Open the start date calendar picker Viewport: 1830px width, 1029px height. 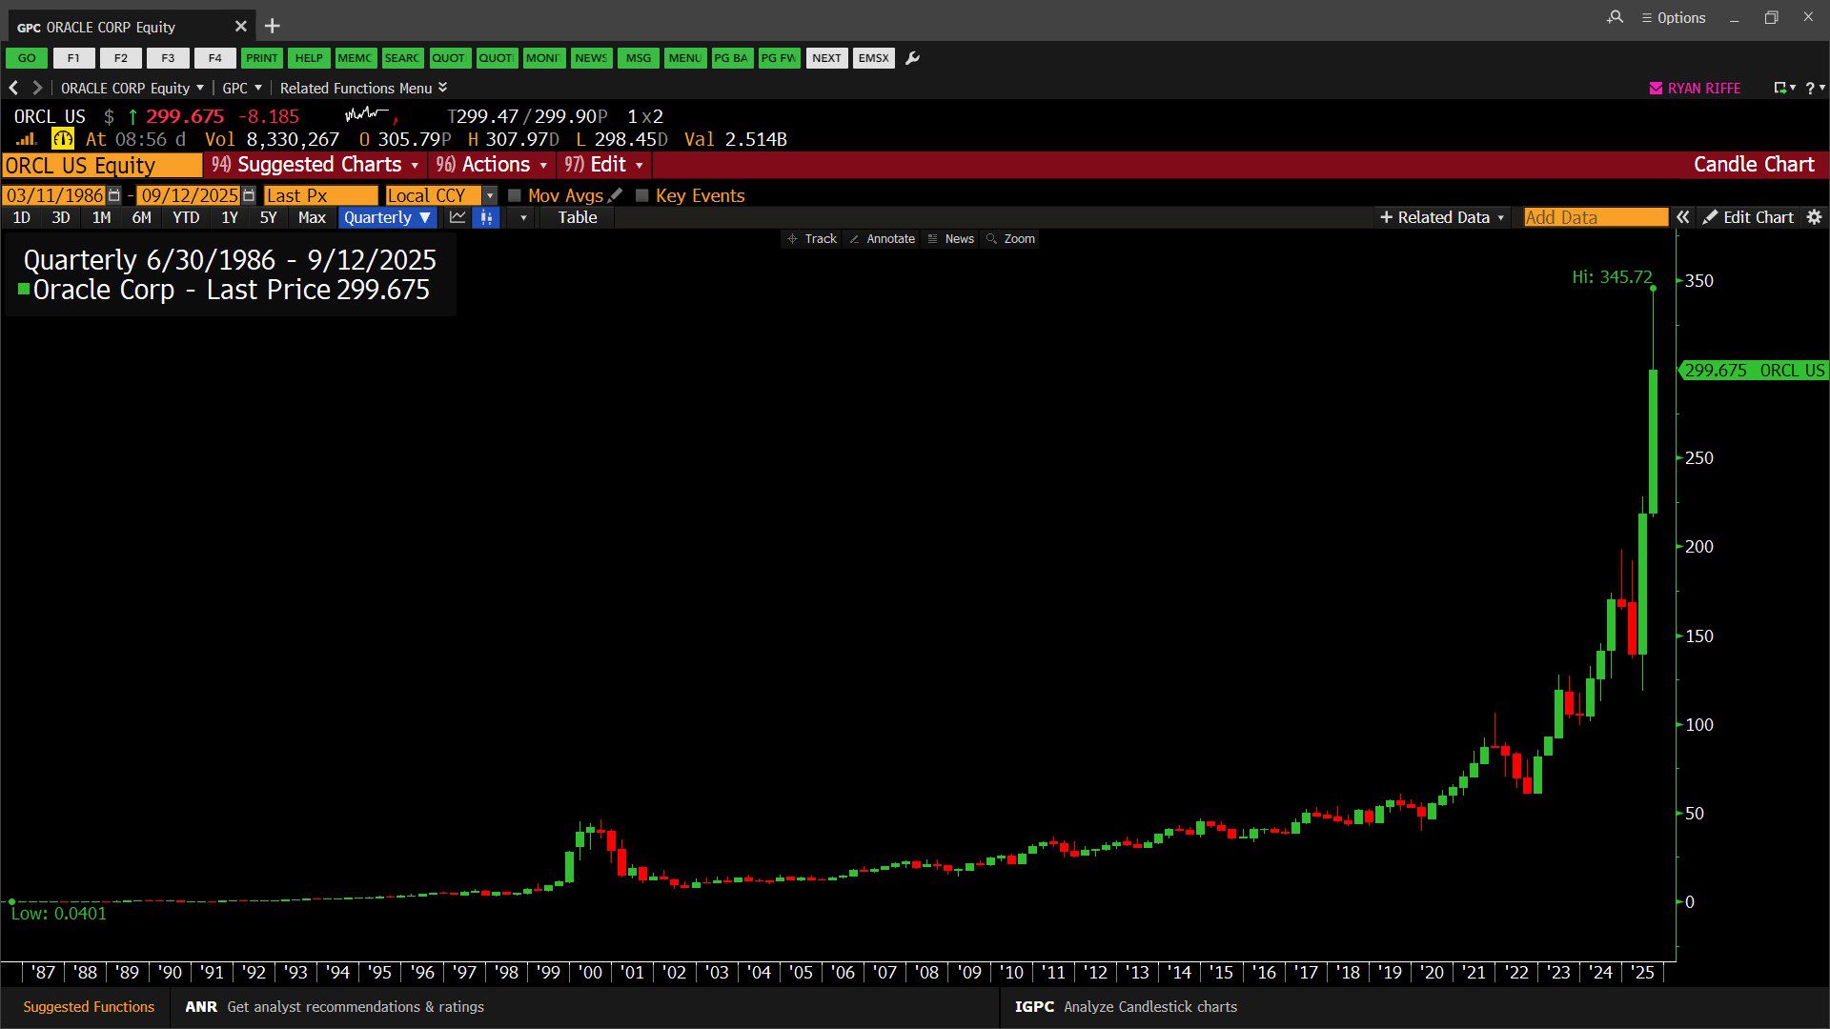point(114,195)
